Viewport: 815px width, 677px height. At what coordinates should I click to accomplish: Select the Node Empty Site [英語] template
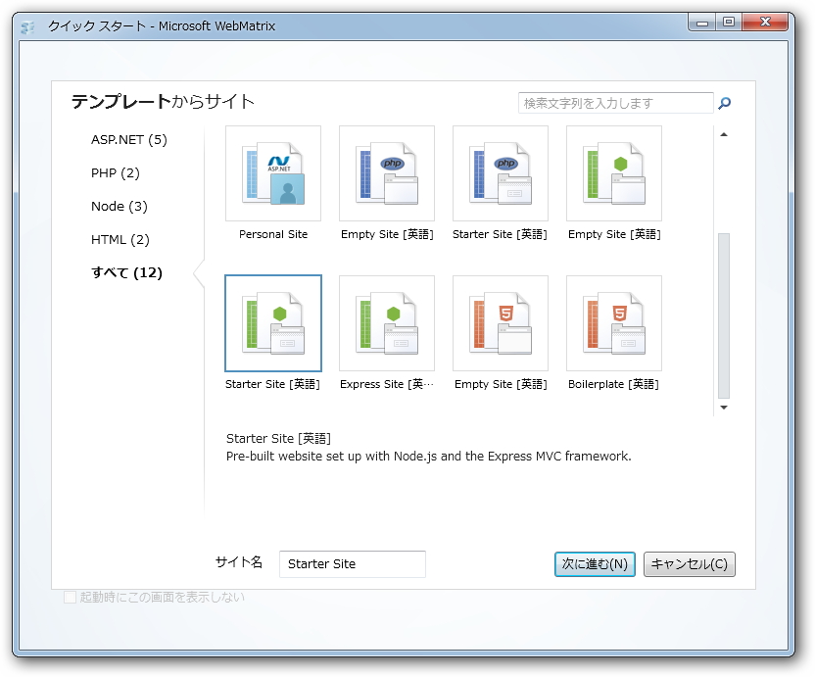[613, 176]
